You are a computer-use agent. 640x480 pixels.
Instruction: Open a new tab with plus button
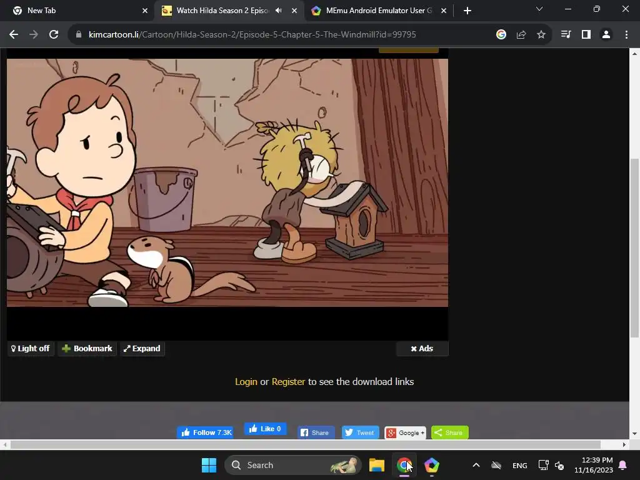467,11
